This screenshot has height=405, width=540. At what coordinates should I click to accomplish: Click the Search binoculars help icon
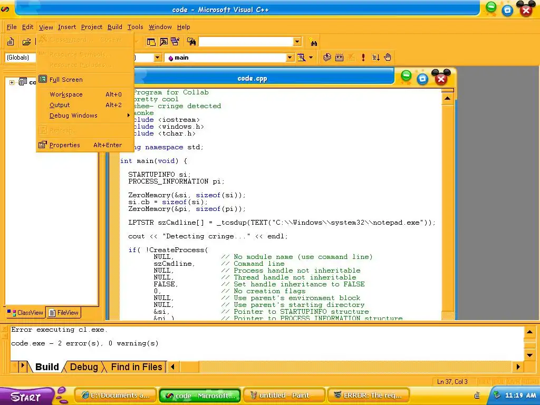click(313, 42)
